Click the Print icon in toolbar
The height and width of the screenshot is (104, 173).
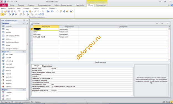pyautogui.click(x=12, y=11)
